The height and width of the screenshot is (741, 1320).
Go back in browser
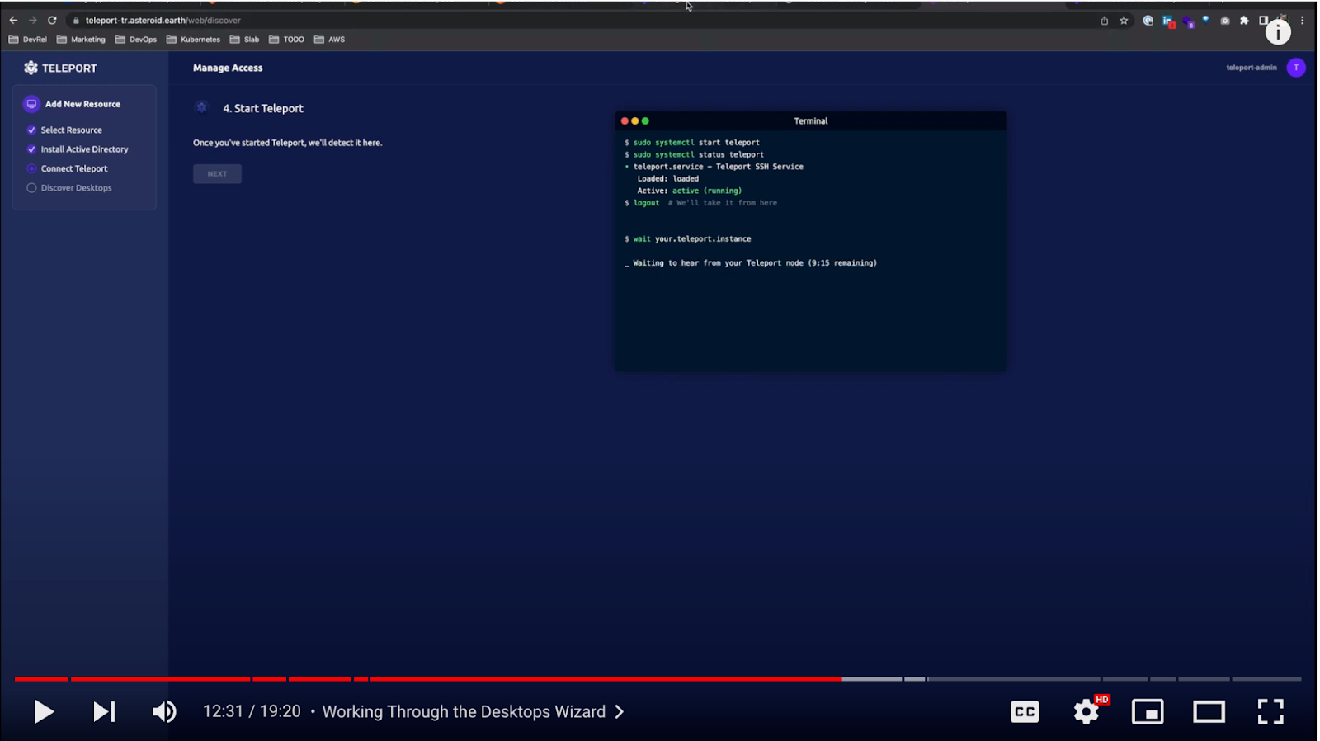(x=13, y=21)
